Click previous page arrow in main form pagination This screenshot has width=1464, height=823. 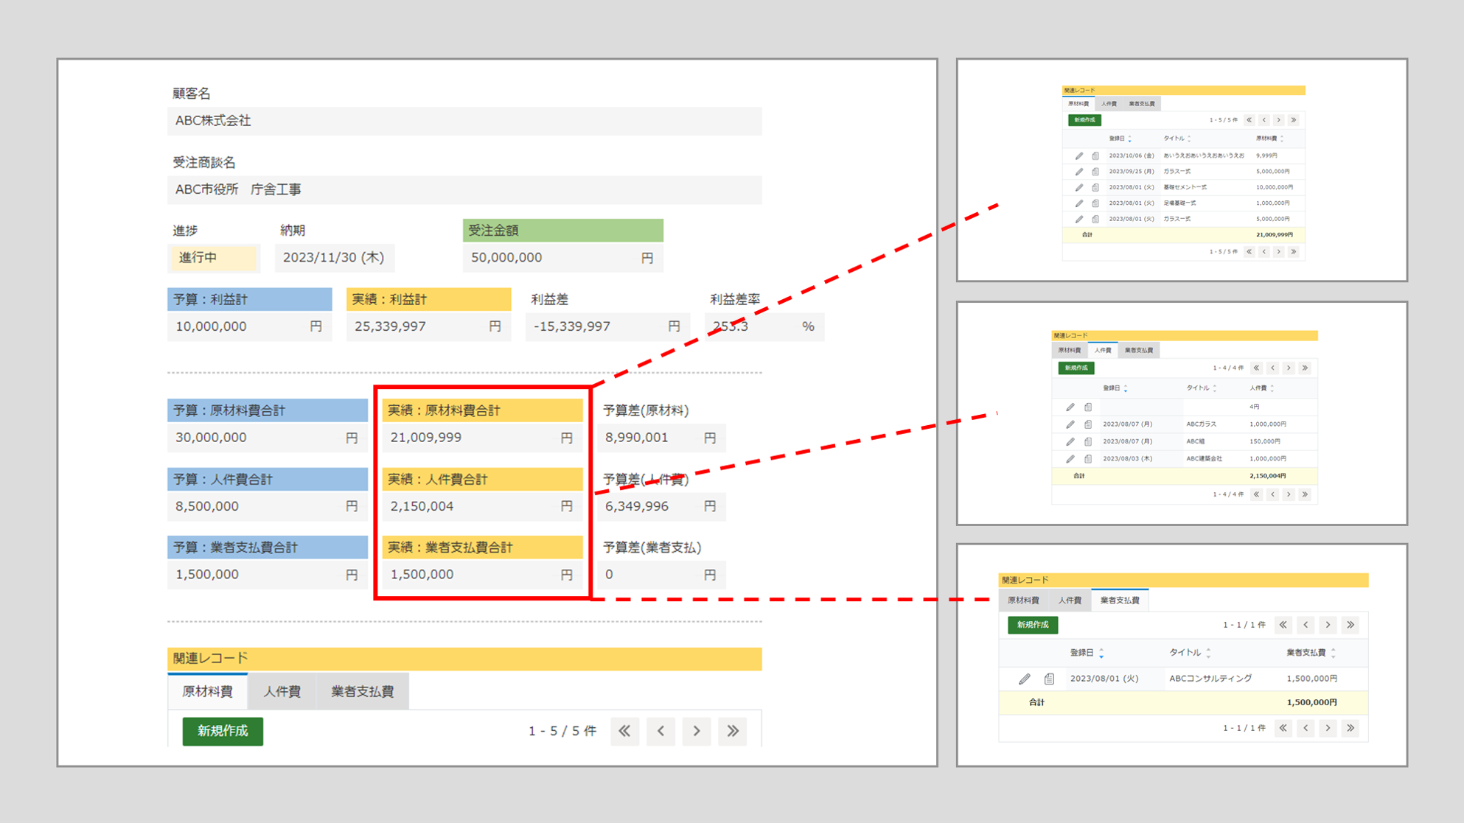click(x=660, y=731)
